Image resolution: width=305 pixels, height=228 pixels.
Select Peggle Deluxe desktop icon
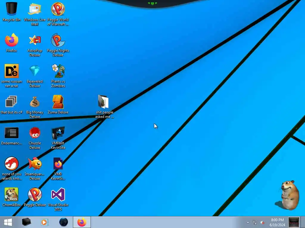(x=35, y=197)
